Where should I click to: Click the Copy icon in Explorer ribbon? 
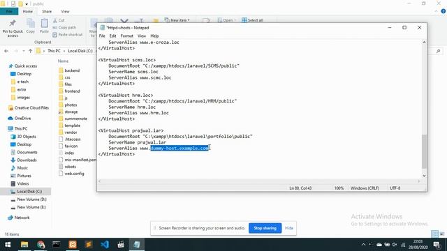31,26
